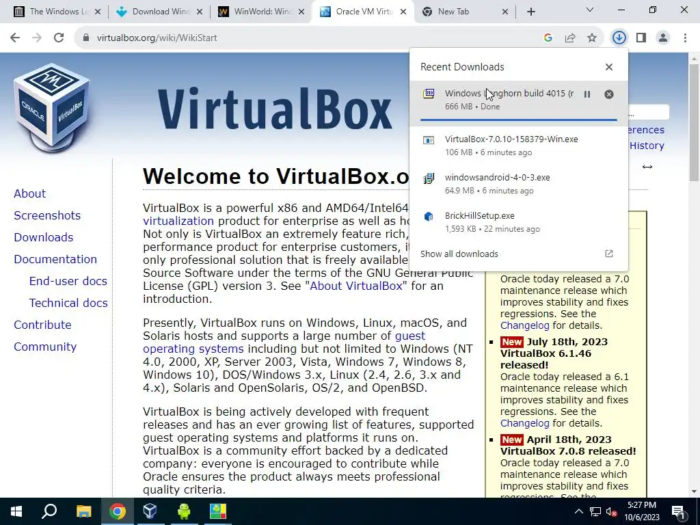Open the green Android taskbar app
Viewport: 700px width, 525px height.
[183, 511]
